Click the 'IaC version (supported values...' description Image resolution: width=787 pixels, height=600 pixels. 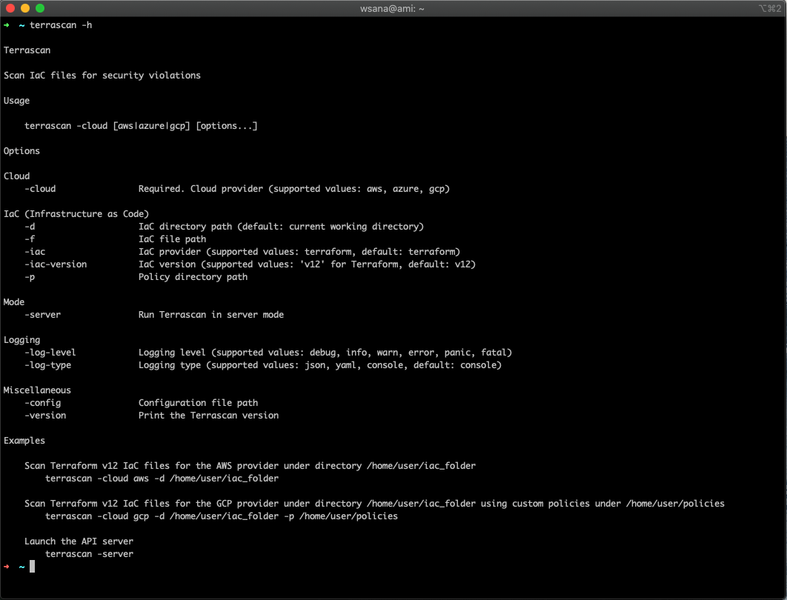click(x=308, y=264)
